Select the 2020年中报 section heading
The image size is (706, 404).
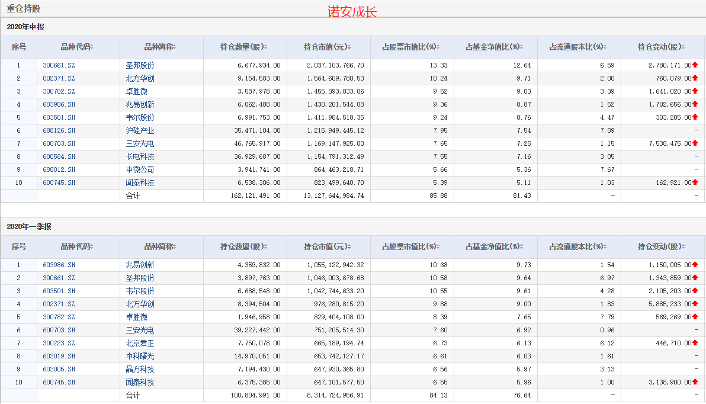tap(25, 27)
